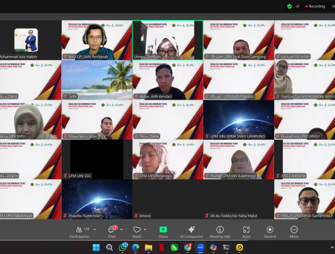Screen dimensions: 335x254
Task: Expand the Participants options arrow
Action: point(94,229)
